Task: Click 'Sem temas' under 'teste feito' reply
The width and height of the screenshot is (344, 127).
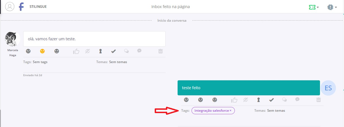Action: 276,111
